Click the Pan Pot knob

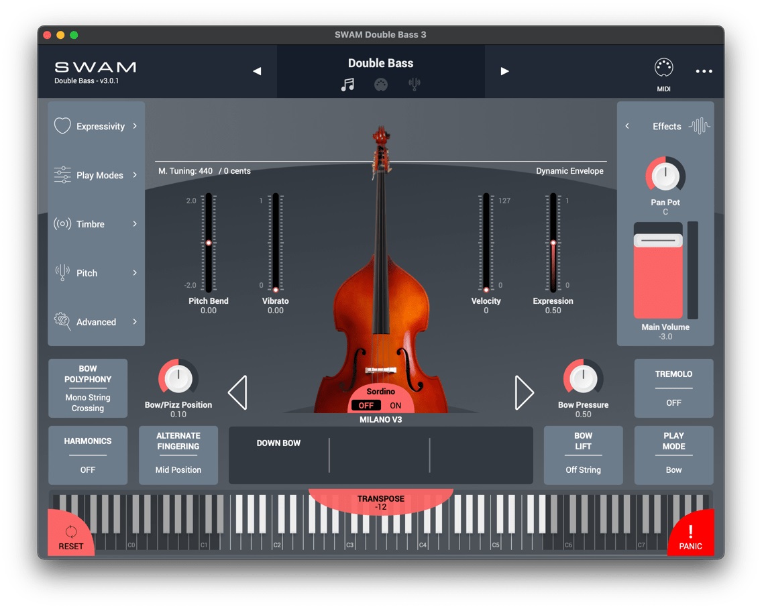[x=665, y=176]
